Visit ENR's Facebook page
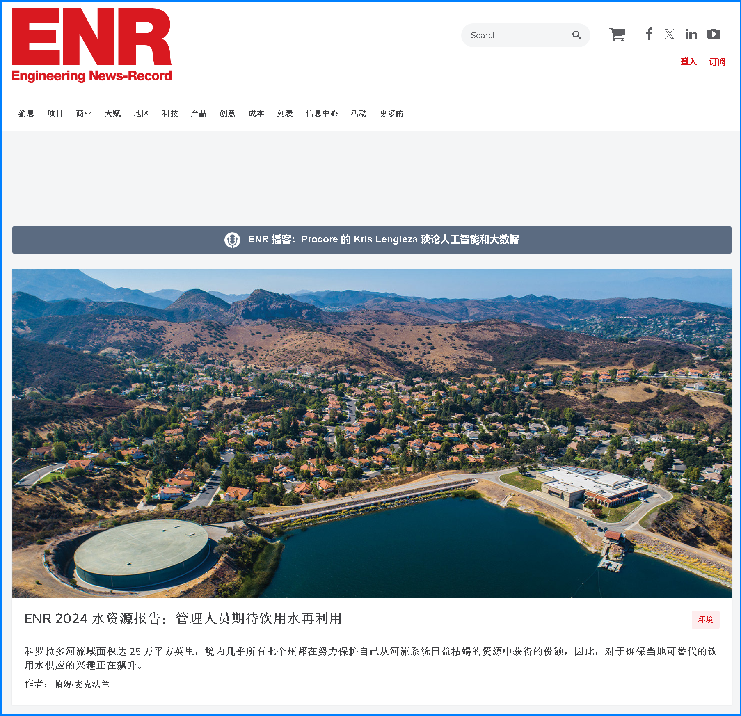Screen dimensions: 741x716 coord(649,34)
